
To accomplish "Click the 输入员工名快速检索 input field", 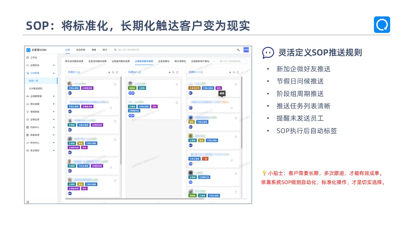I will (232, 61).
